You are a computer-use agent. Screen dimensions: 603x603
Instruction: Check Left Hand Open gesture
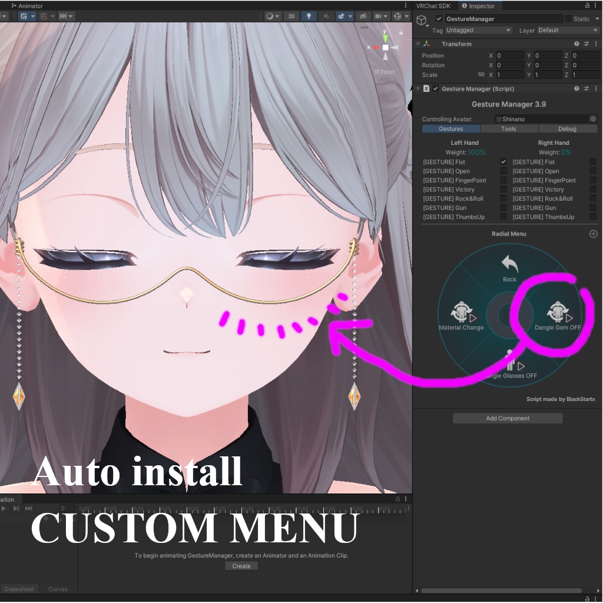point(503,171)
